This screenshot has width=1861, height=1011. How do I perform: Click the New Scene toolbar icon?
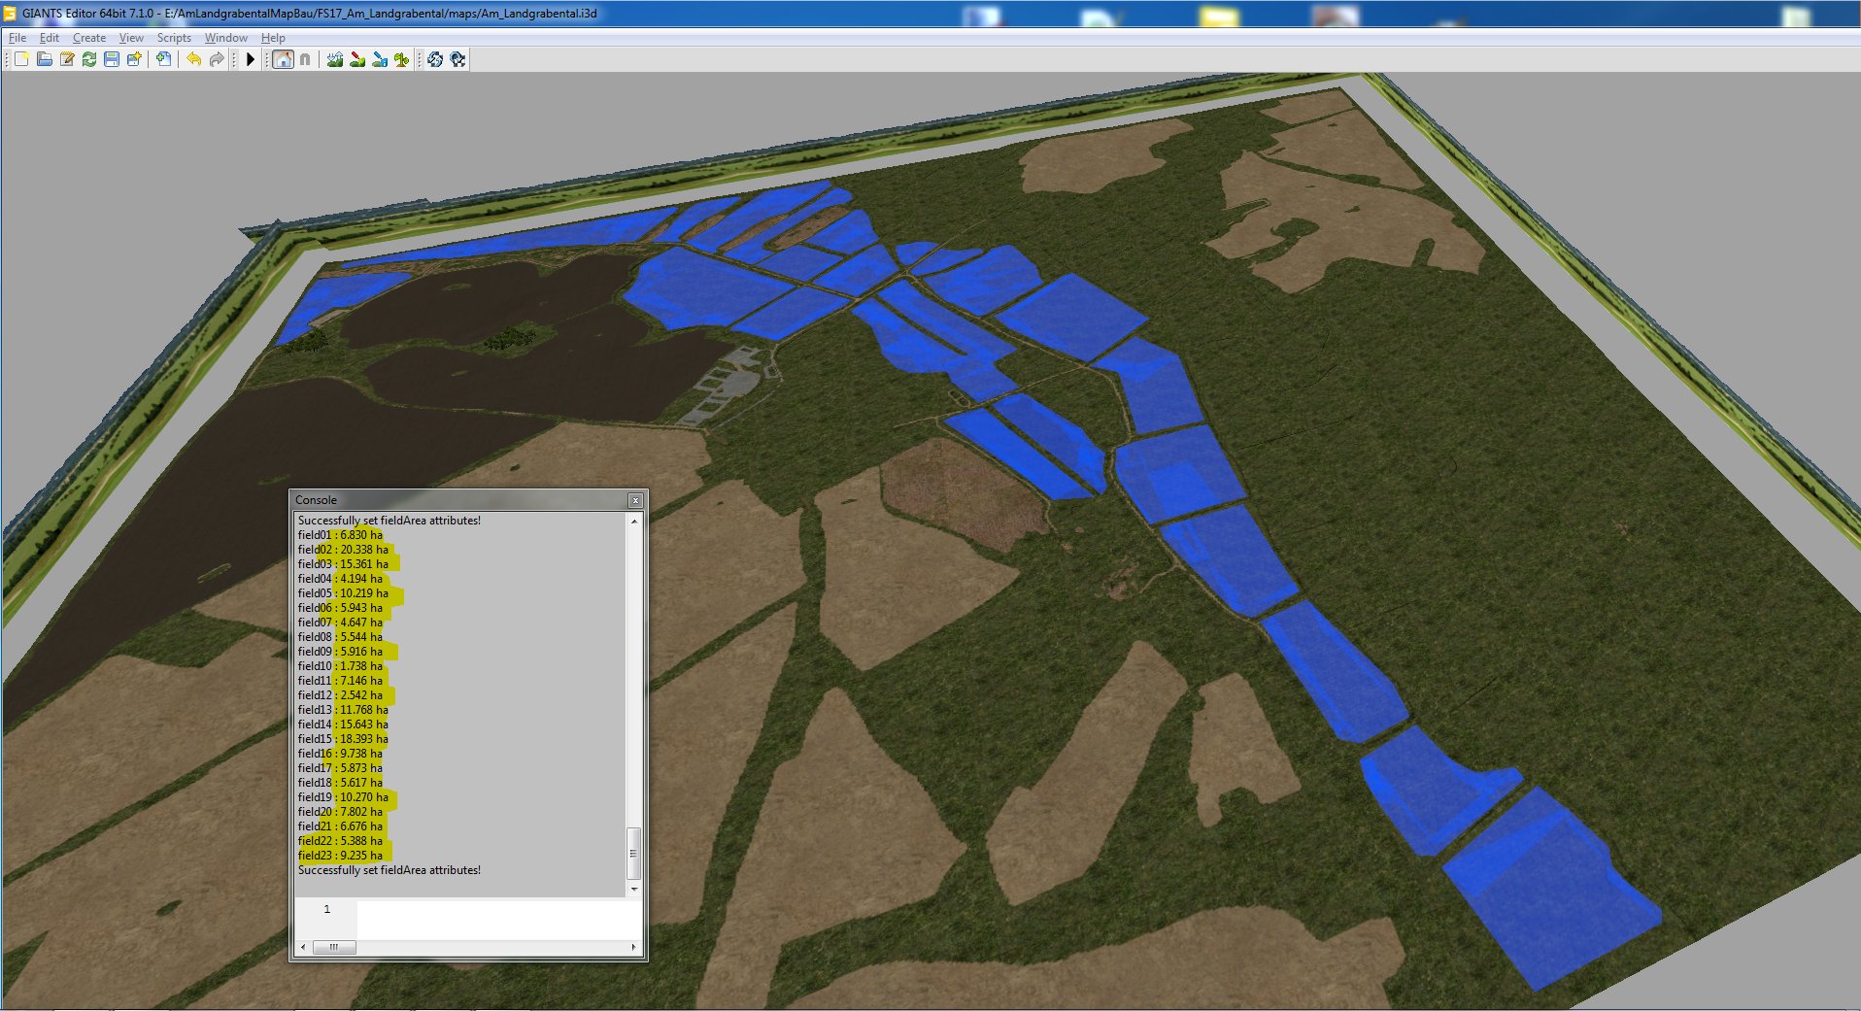click(21, 59)
